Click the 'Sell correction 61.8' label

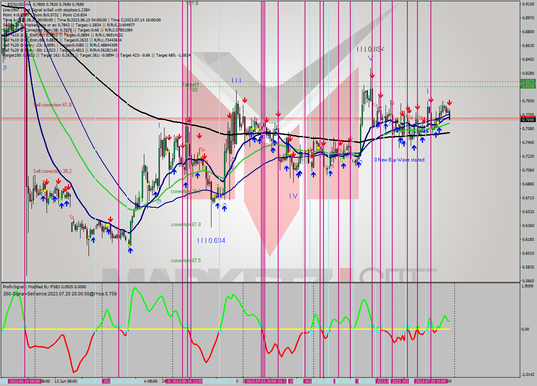click(x=52, y=104)
